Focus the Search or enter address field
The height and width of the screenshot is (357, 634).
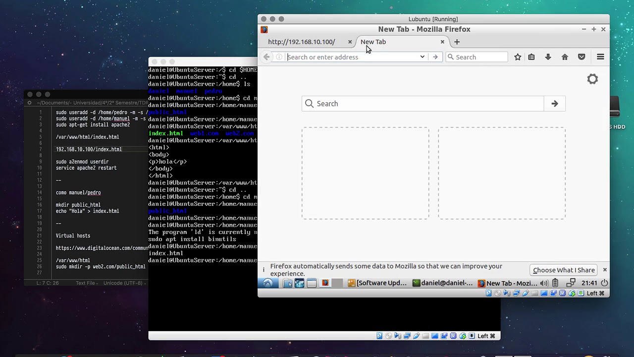tap(352, 57)
